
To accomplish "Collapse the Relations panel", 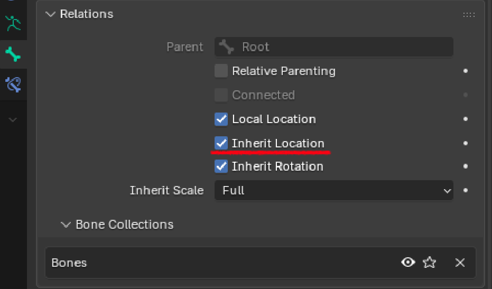I will (x=50, y=14).
